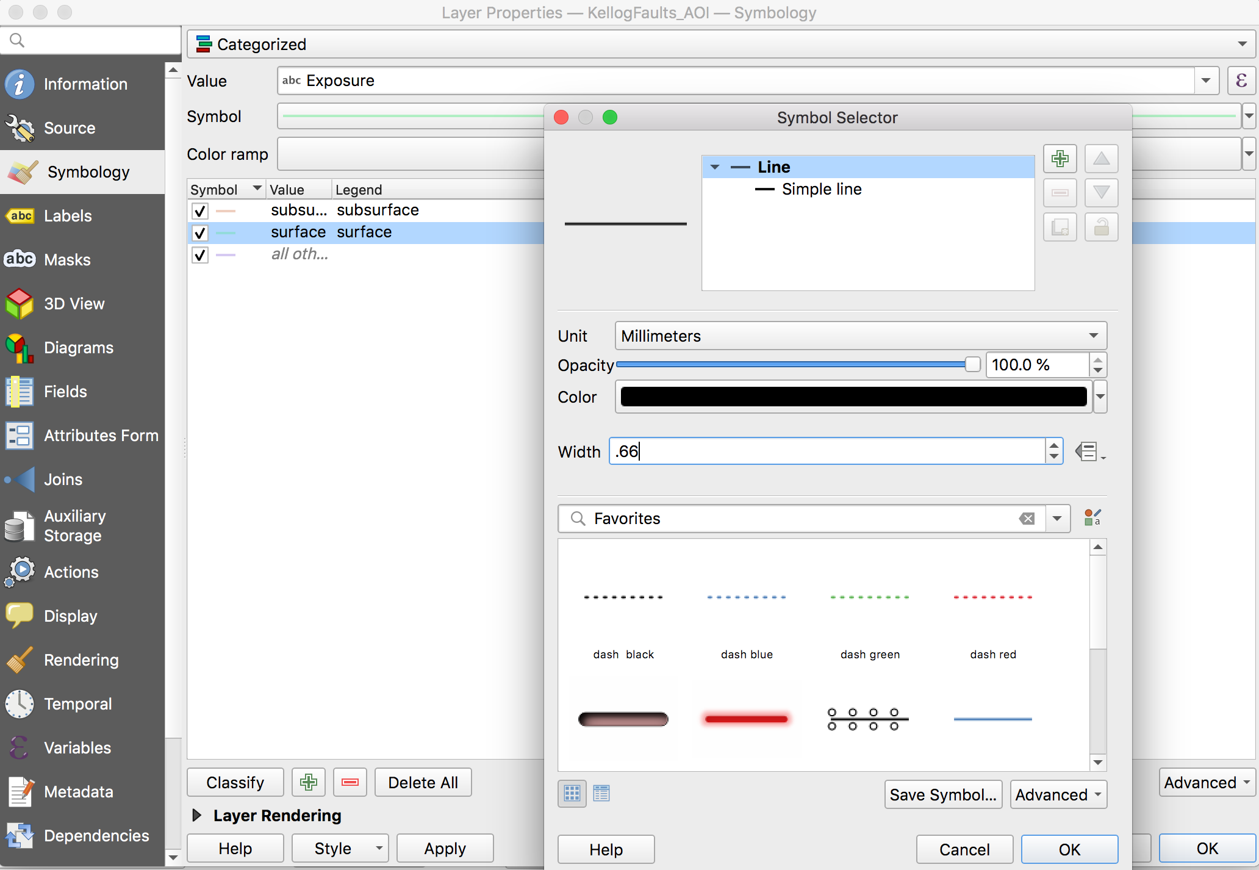Click the lock symbol layer icon
This screenshot has height=870, width=1259.
[1101, 228]
